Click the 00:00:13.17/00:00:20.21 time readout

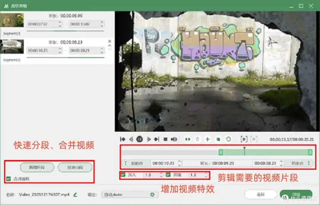click(x=292, y=139)
